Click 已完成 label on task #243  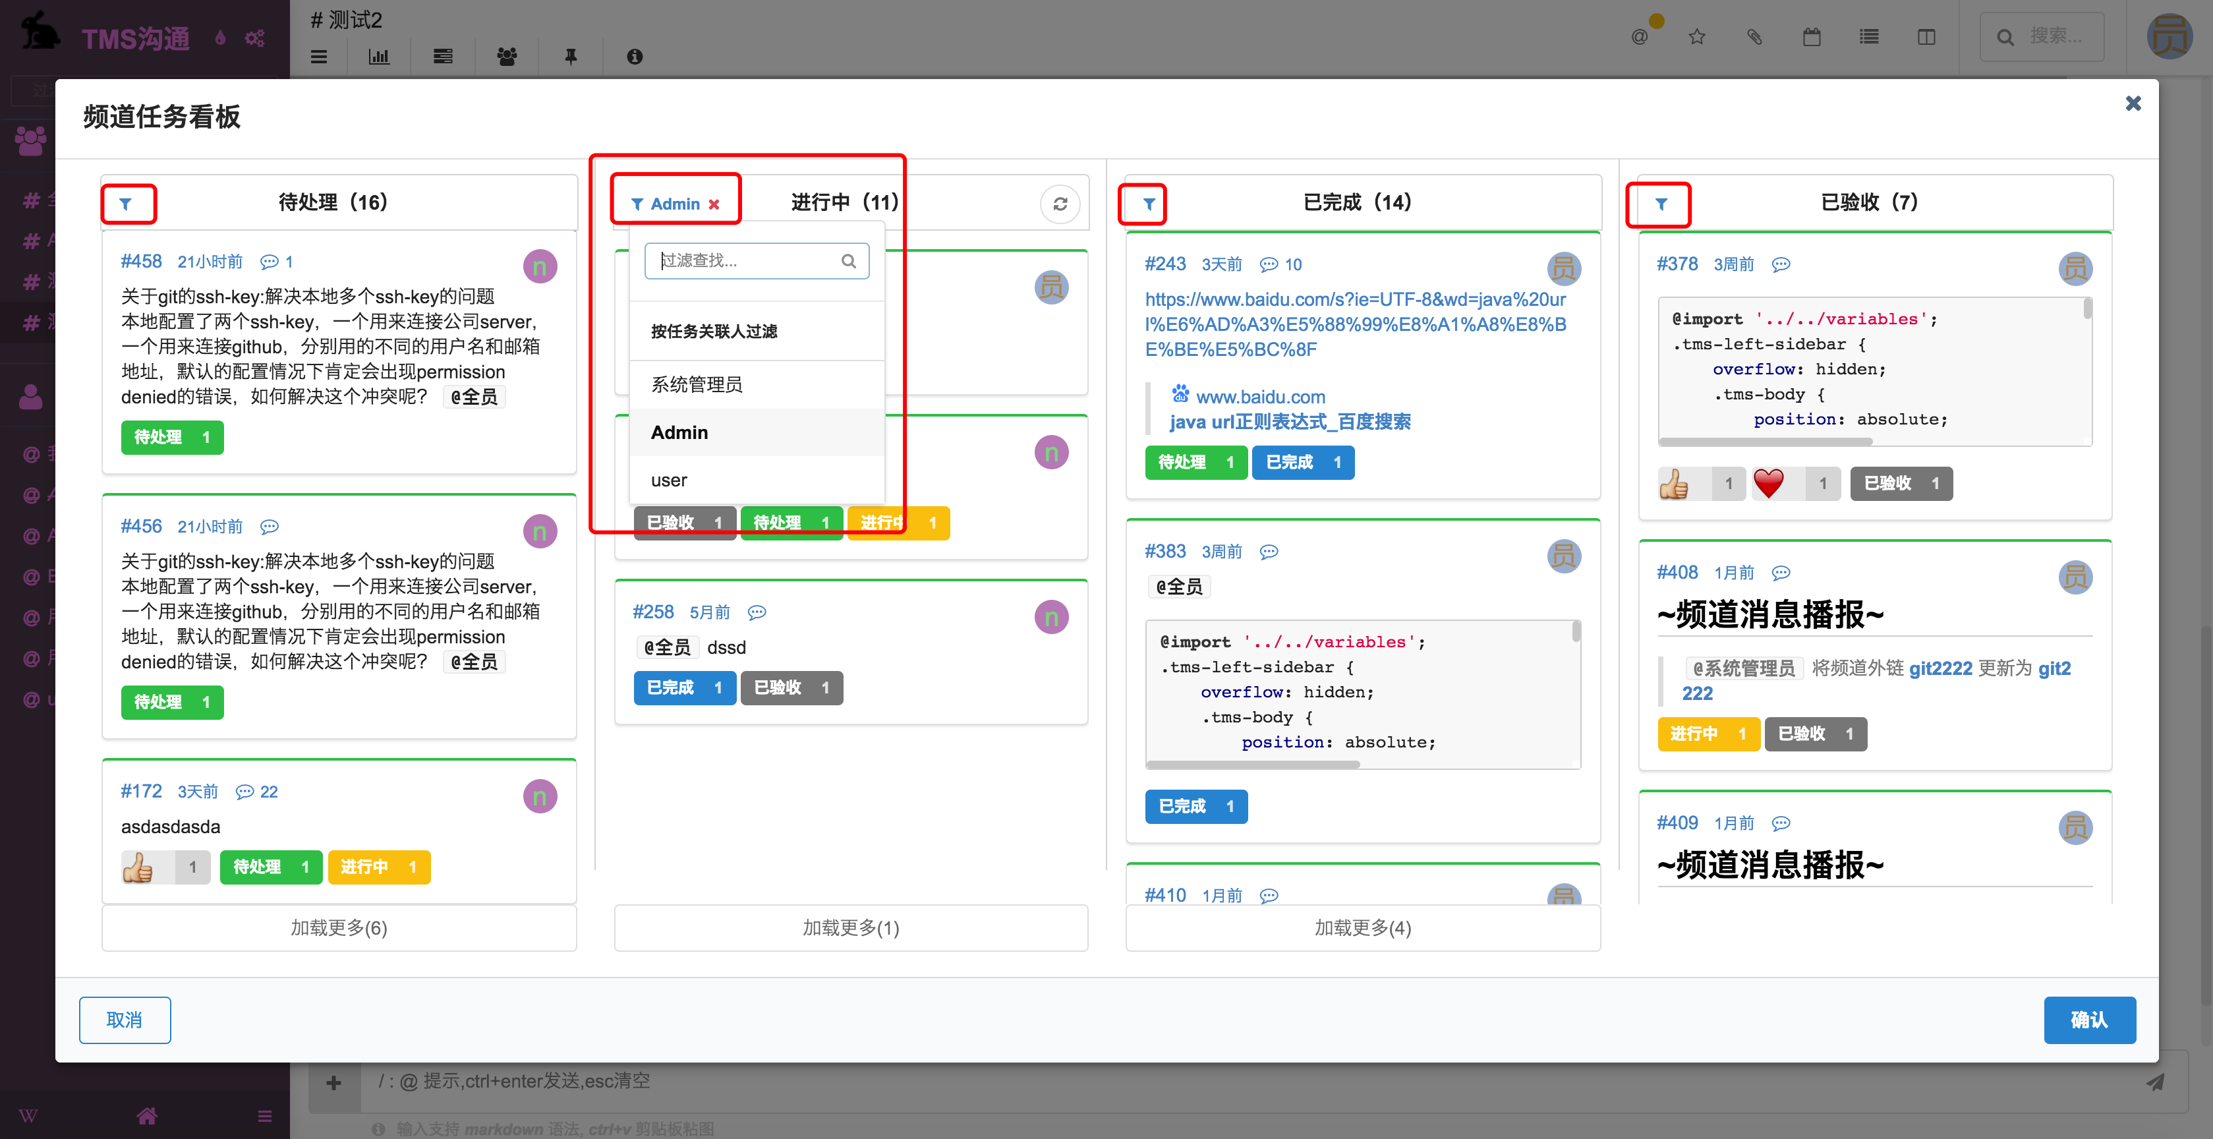click(x=1304, y=462)
